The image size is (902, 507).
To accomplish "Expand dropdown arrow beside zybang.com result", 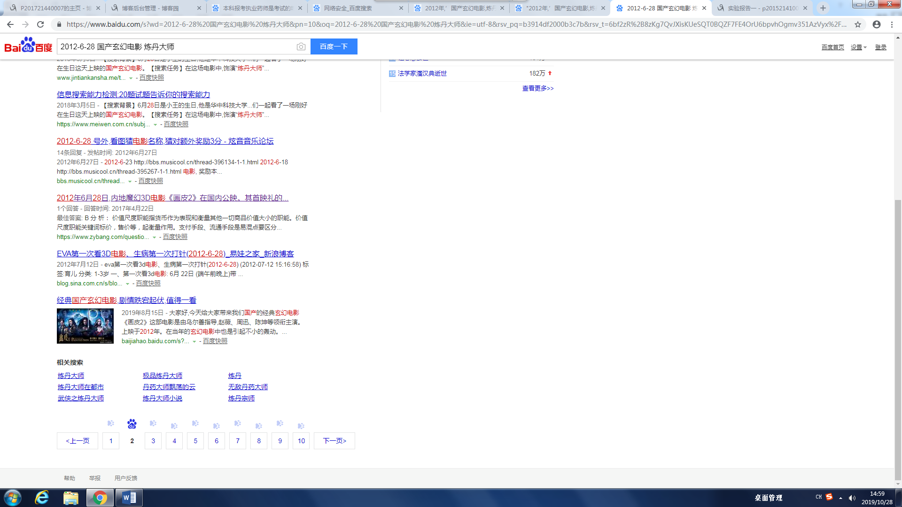I will tap(155, 238).
